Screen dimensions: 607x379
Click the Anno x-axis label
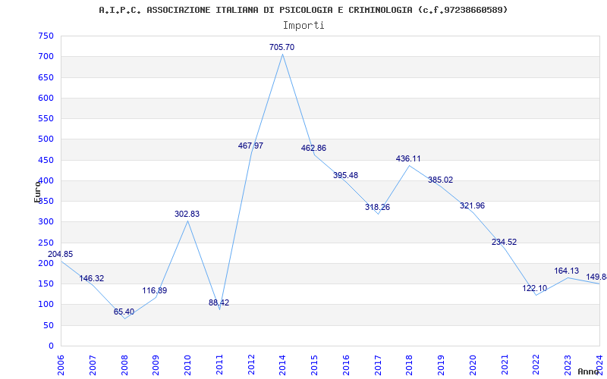589,371
